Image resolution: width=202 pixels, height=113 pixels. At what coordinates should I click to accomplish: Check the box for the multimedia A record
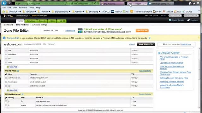6,54
